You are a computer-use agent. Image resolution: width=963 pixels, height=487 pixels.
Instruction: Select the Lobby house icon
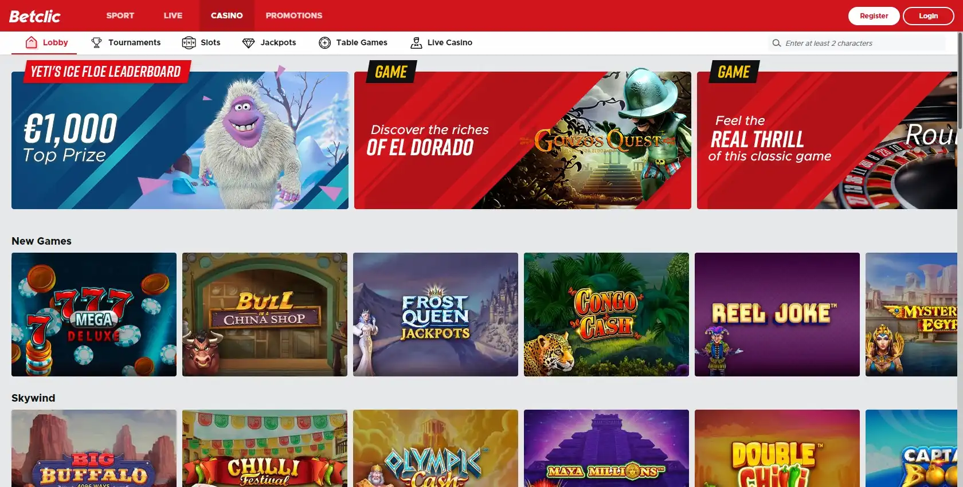tap(32, 42)
